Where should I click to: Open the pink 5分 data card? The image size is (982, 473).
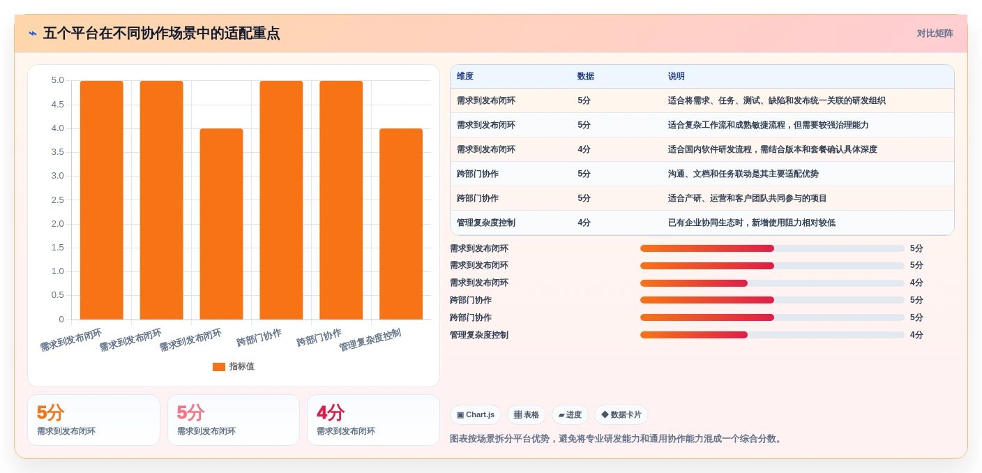tap(234, 420)
